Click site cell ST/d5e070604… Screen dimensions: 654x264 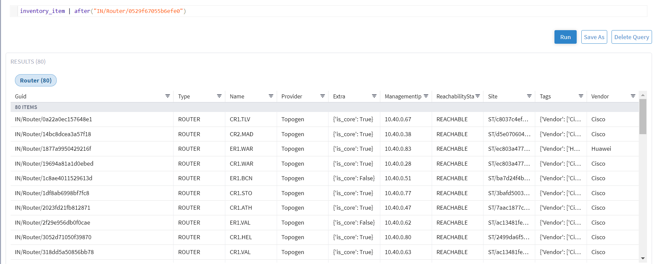pos(509,134)
